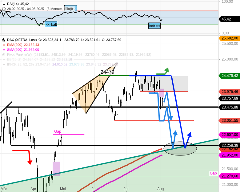
Task: Click the '<< kalt' RSI label
Action: click(x=51, y=24)
